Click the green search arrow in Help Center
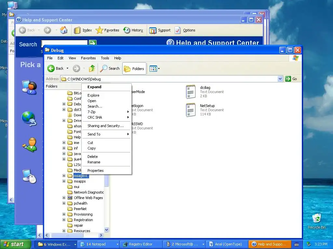The image size is (333, 249). coord(92,42)
